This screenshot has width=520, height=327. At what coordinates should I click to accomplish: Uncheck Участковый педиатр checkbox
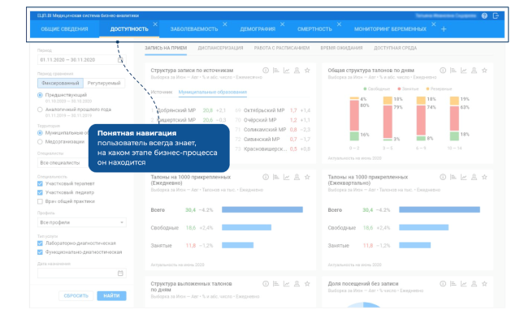tap(40, 192)
